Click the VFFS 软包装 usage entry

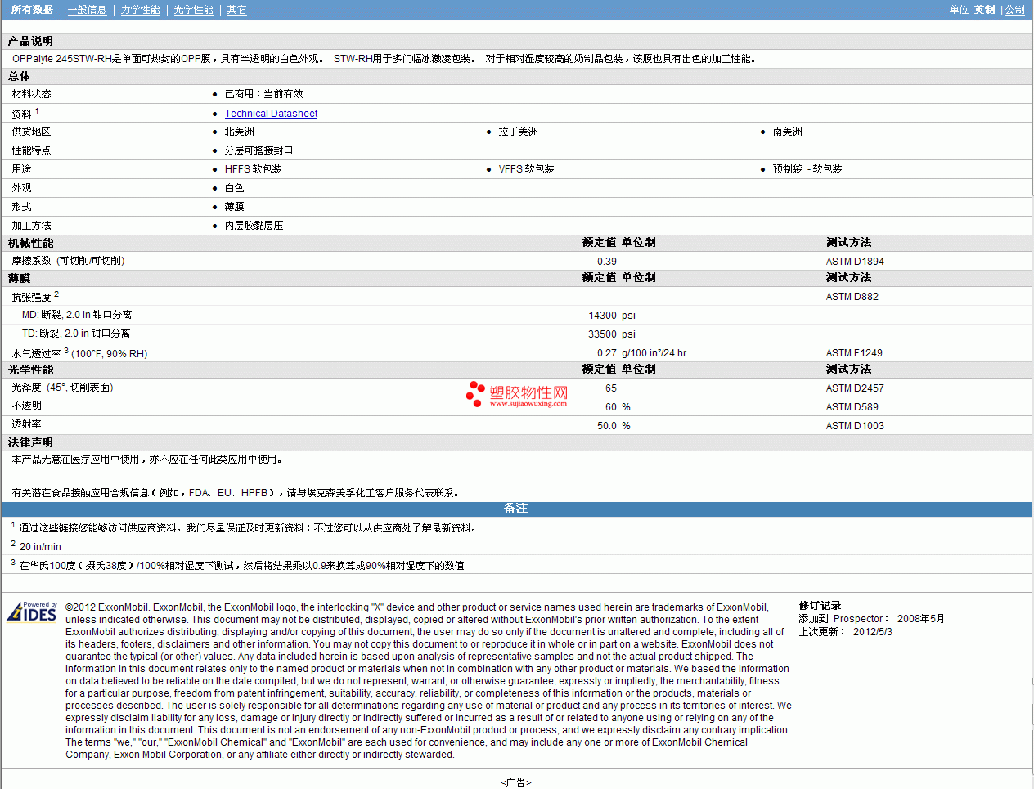pyautogui.click(x=527, y=169)
